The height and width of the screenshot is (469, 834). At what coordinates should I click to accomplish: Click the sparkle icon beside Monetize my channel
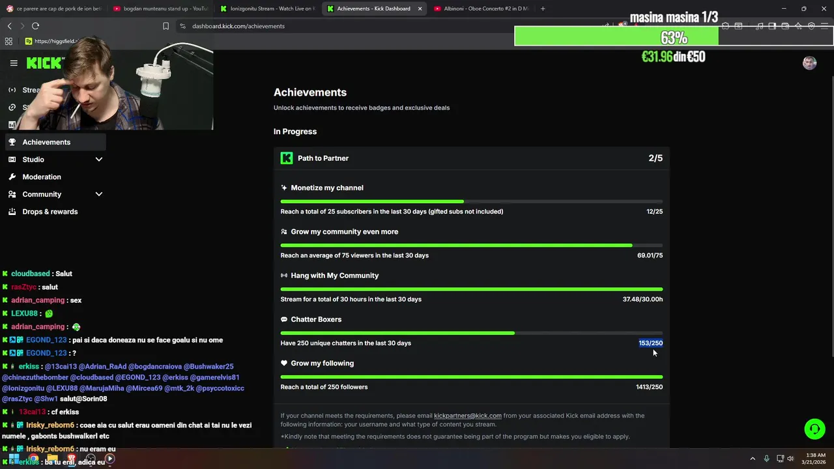pyautogui.click(x=284, y=188)
